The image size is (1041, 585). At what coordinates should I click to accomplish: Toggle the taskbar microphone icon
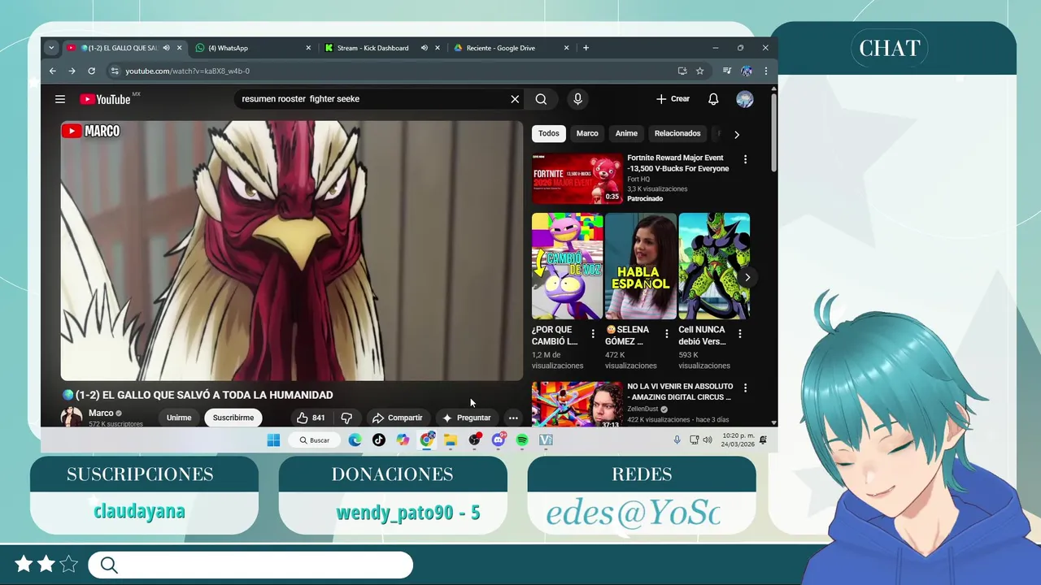click(677, 440)
